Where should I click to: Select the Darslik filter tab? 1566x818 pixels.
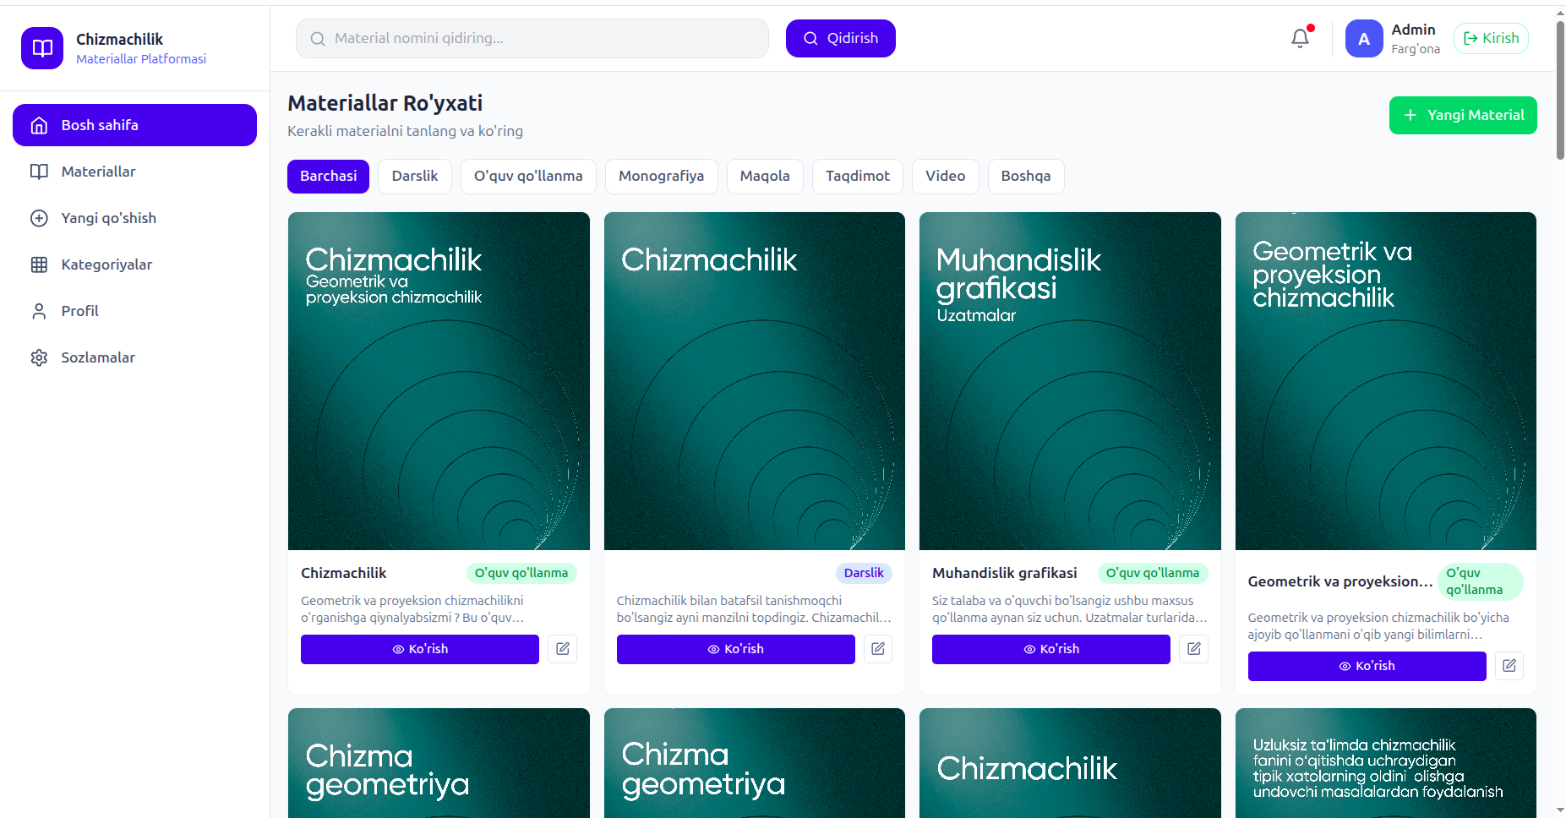(415, 177)
